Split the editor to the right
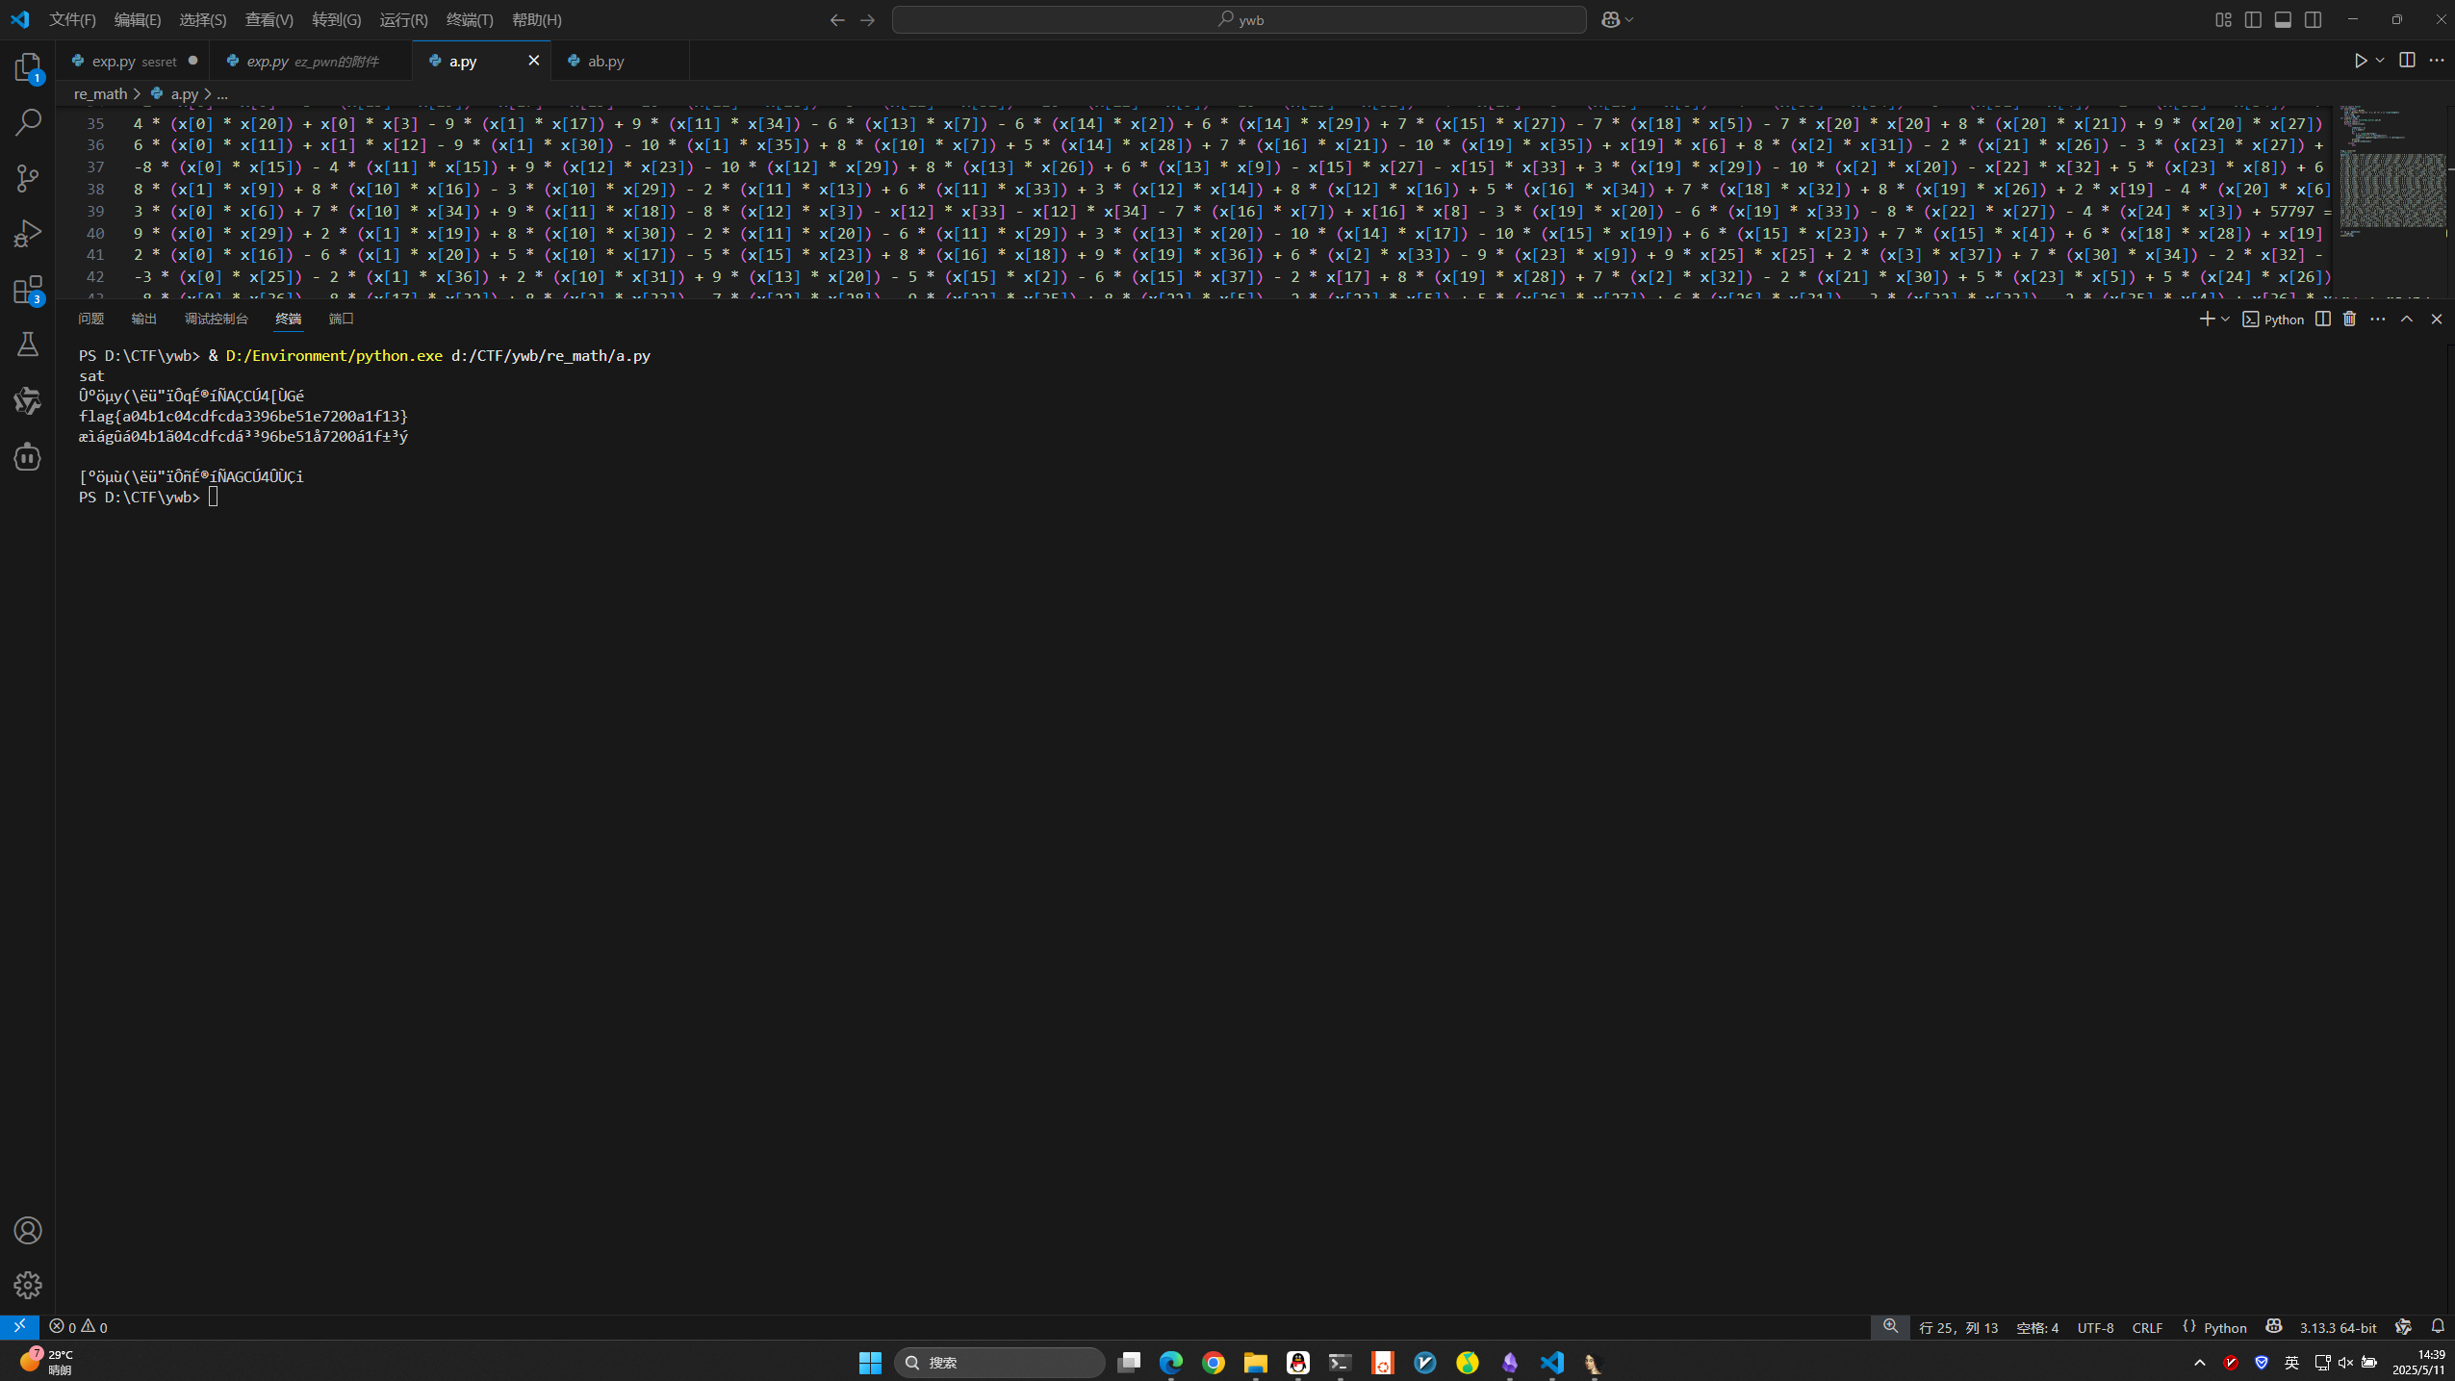Viewport: 2455px width, 1381px height. click(x=2407, y=61)
